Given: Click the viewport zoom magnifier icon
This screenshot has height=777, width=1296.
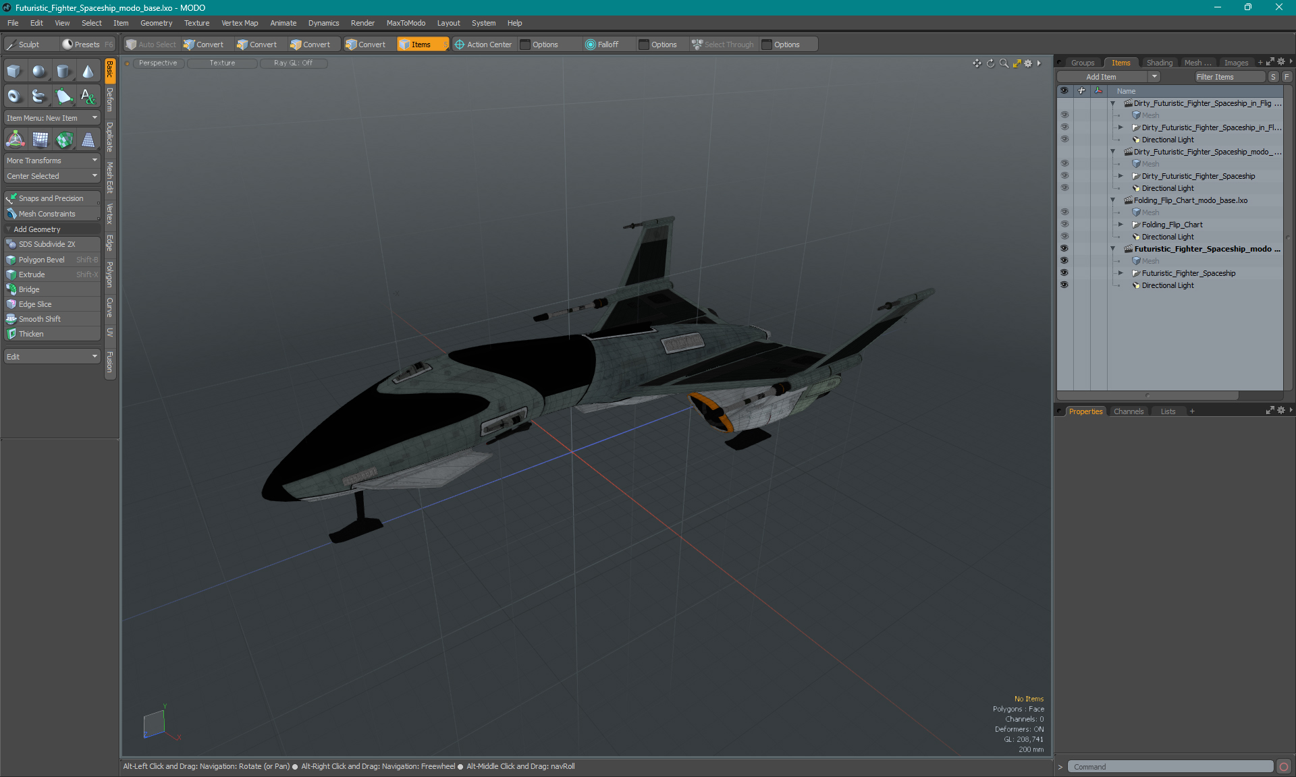Looking at the screenshot, I should [1004, 63].
